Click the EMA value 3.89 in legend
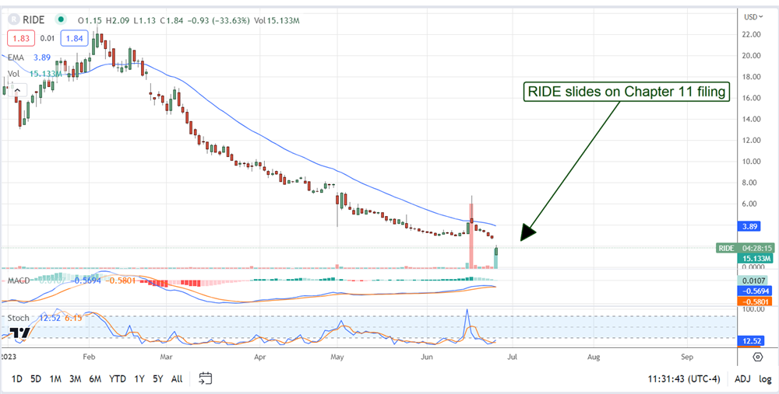Viewport: 779px width, 394px height. (x=41, y=58)
